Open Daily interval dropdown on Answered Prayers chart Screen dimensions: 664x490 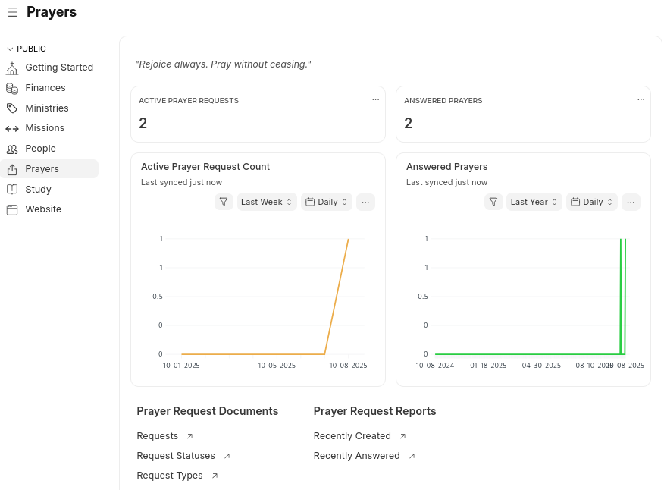pos(592,202)
